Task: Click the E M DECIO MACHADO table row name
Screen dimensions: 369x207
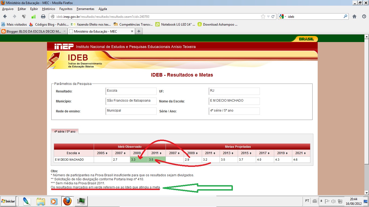Action: point(69,160)
